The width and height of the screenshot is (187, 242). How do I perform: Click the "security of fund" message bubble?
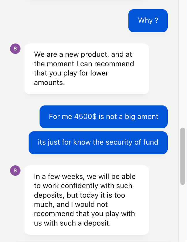click(x=98, y=142)
